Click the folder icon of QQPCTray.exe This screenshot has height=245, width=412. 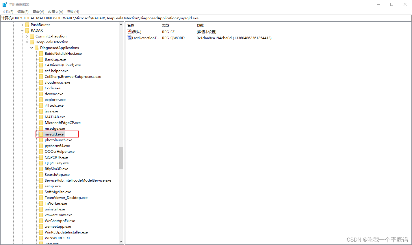(41, 163)
